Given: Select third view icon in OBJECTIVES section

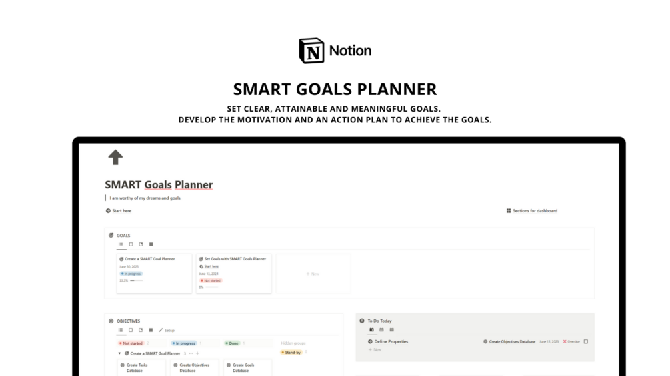Looking at the screenshot, I should point(141,329).
